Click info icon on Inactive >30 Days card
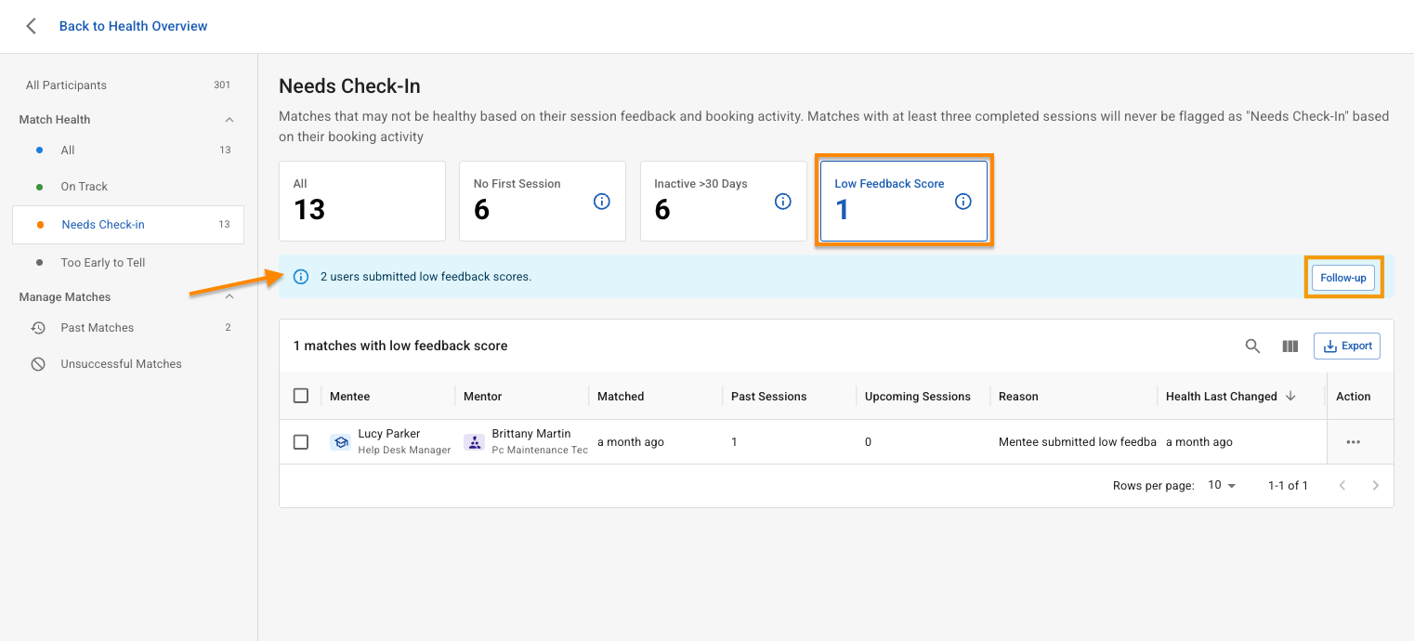This screenshot has height=641, width=1414. click(x=782, y=202)
